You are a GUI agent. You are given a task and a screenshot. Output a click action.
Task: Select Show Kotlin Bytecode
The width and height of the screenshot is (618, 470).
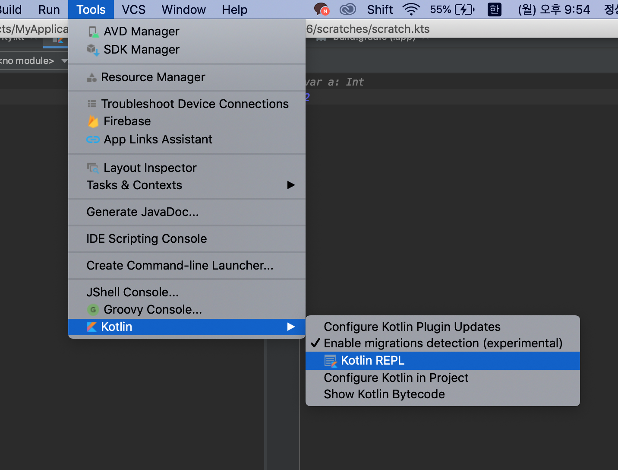click(443, 394)
